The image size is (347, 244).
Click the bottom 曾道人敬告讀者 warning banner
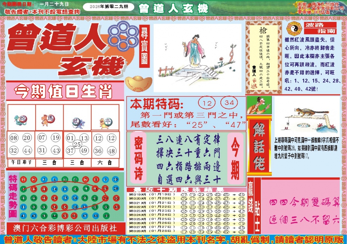click(173, 239)
